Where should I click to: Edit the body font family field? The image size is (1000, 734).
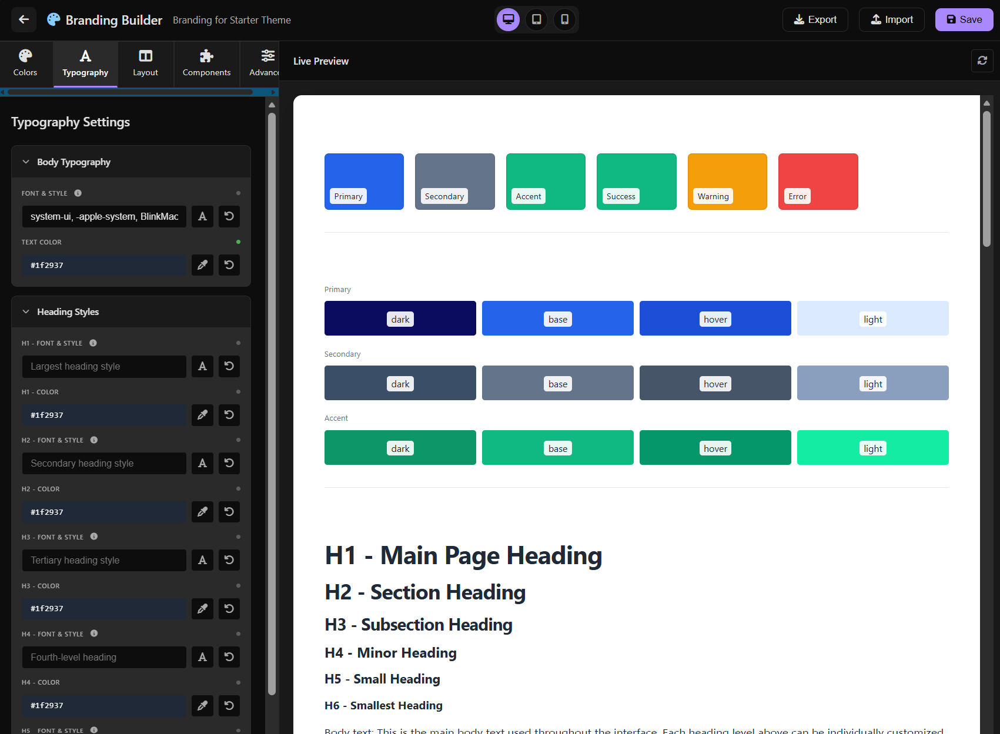tap(104, 216)
